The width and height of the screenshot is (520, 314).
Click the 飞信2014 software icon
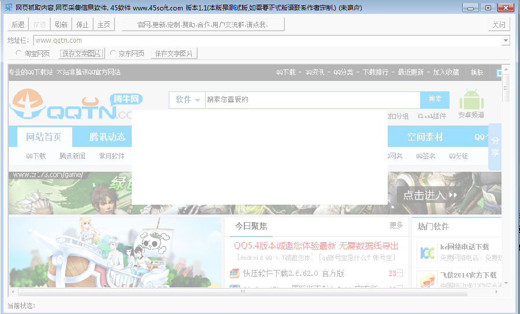coord(427,280)
